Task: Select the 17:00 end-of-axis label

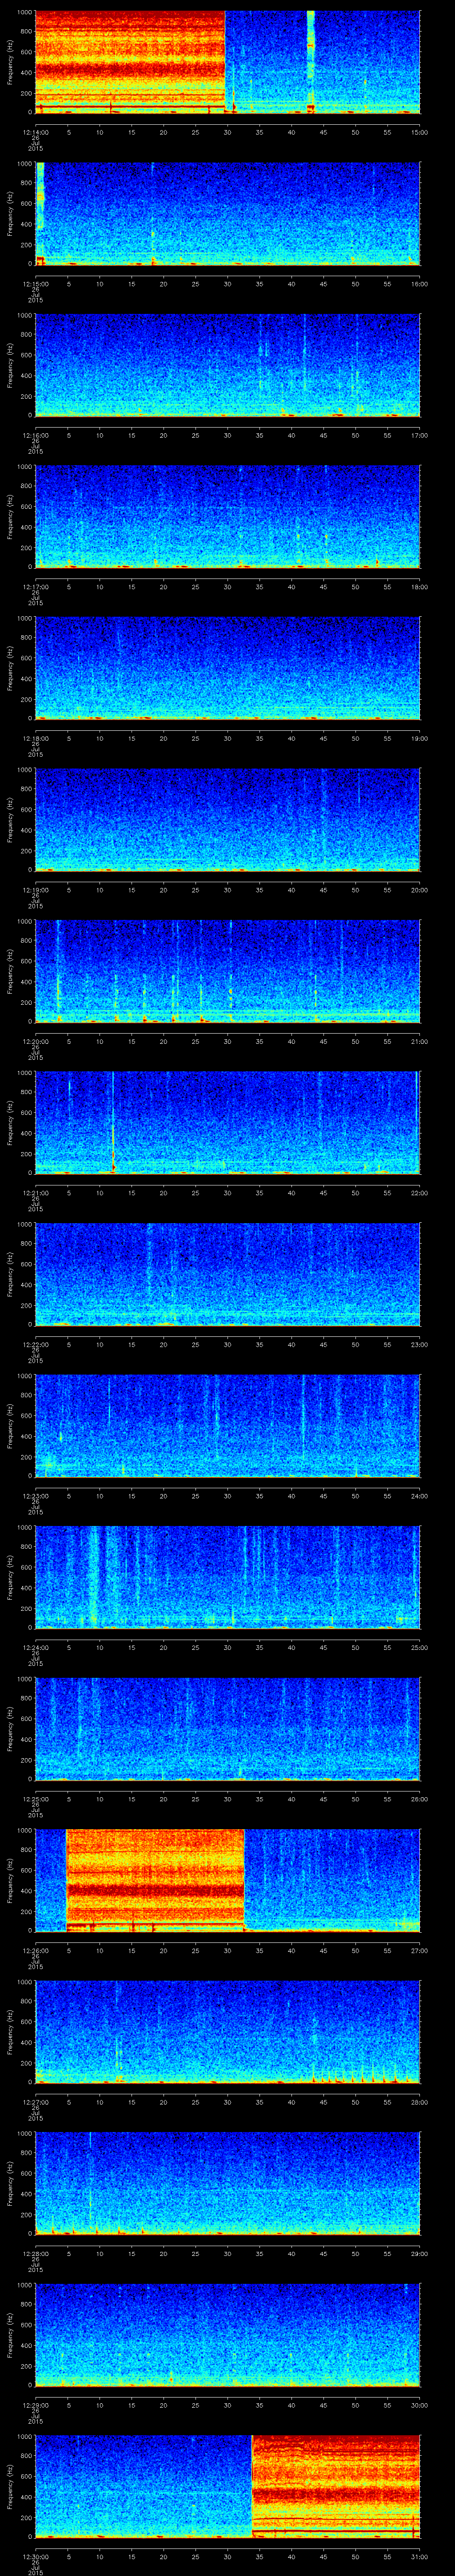Action: (x=420, y=435)
